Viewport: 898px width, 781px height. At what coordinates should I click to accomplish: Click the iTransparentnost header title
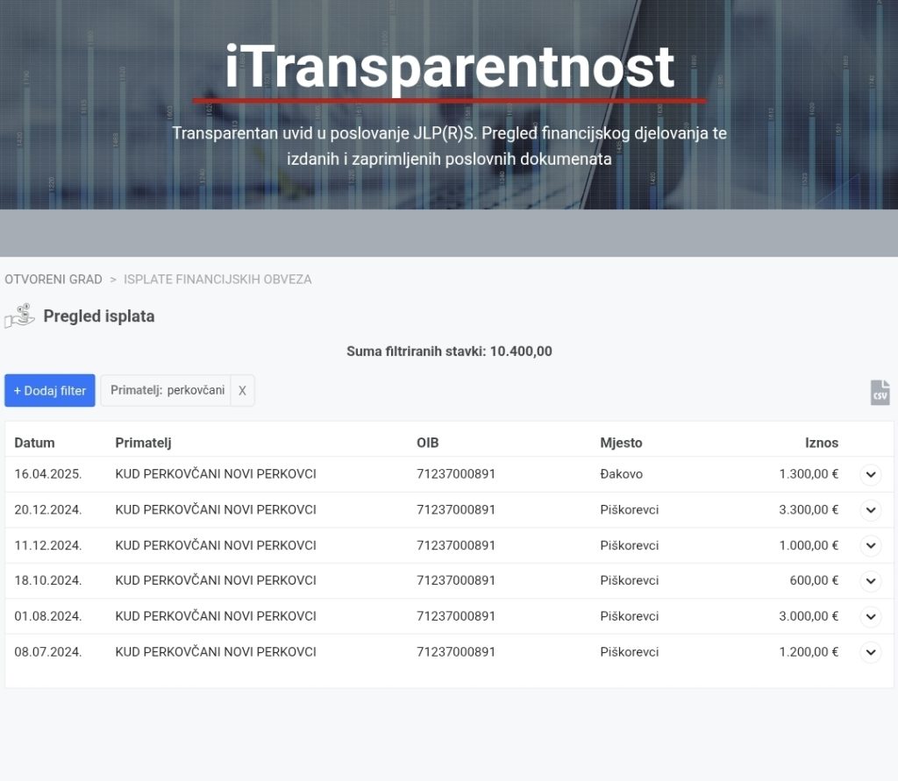[450, 67]
